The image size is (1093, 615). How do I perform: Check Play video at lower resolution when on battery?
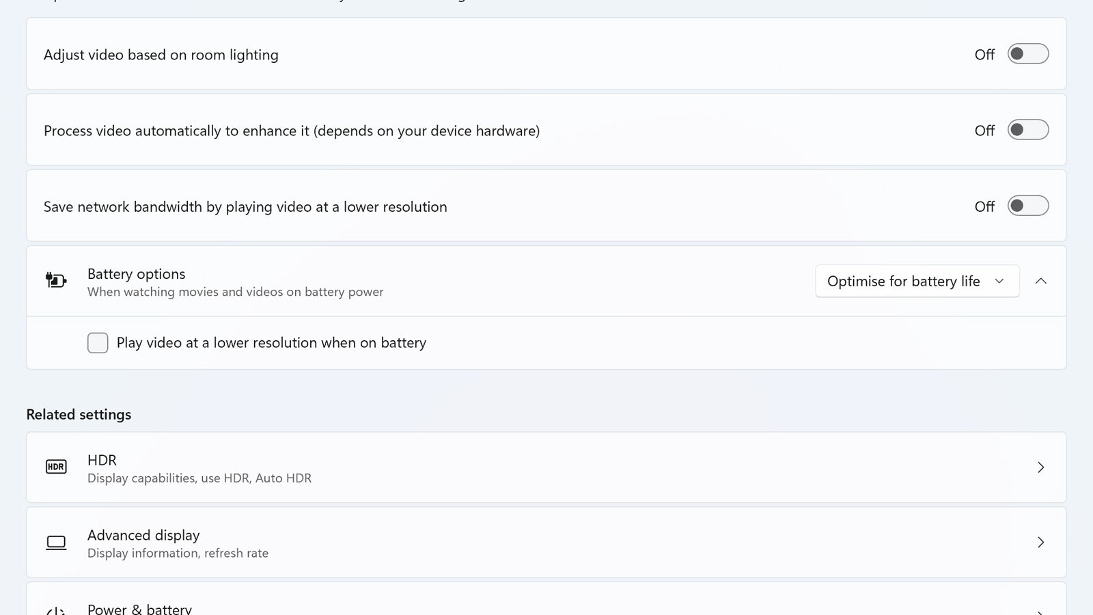point(98,342)
